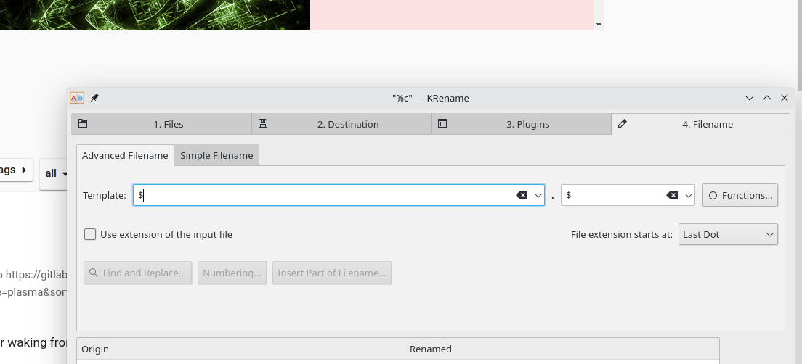Toggle the pin window icon in title bar
This screenshot has width=802, height=364.
[x=94, y=97]
